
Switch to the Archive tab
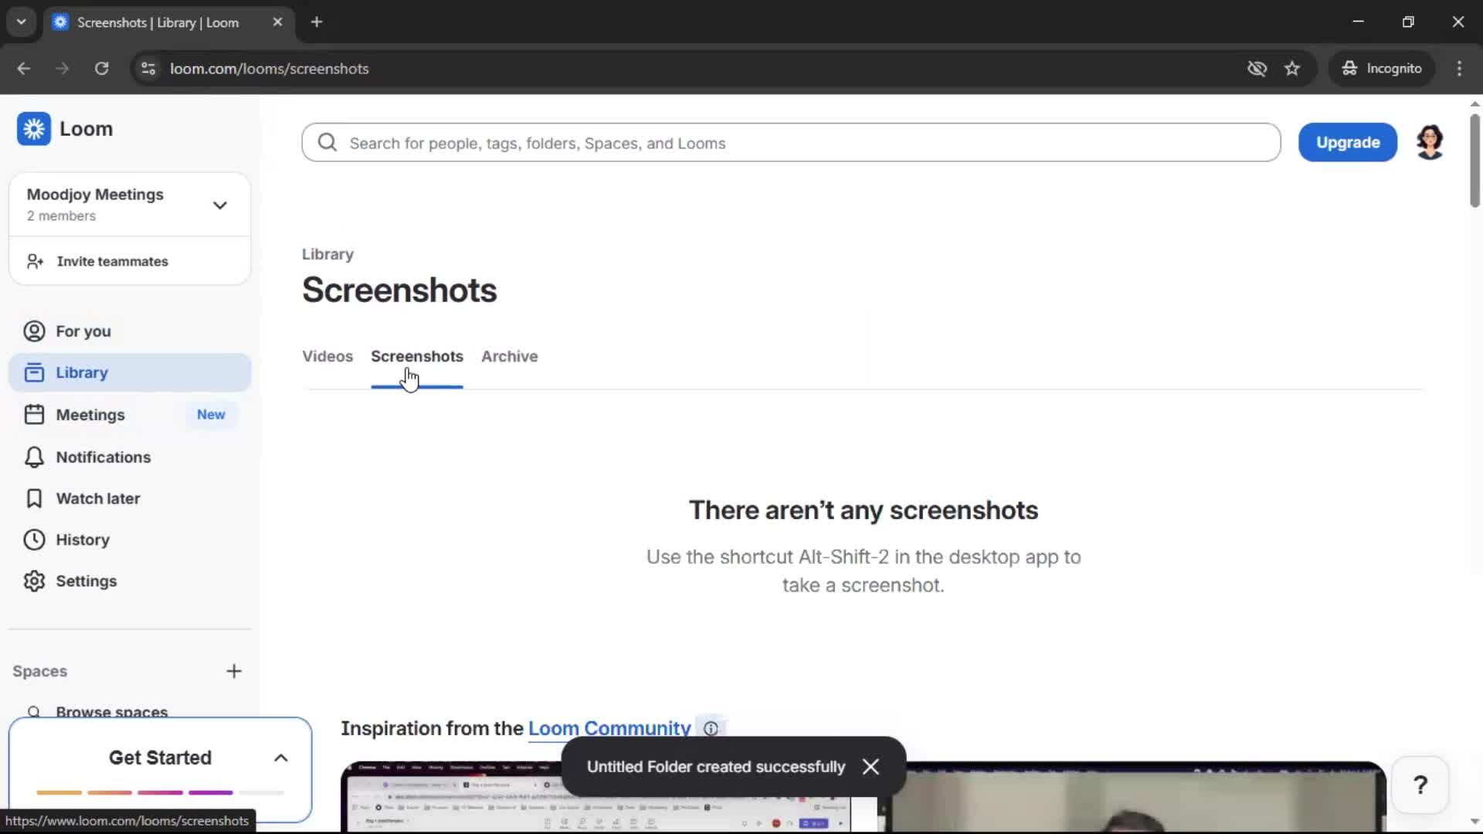[510, 356]
